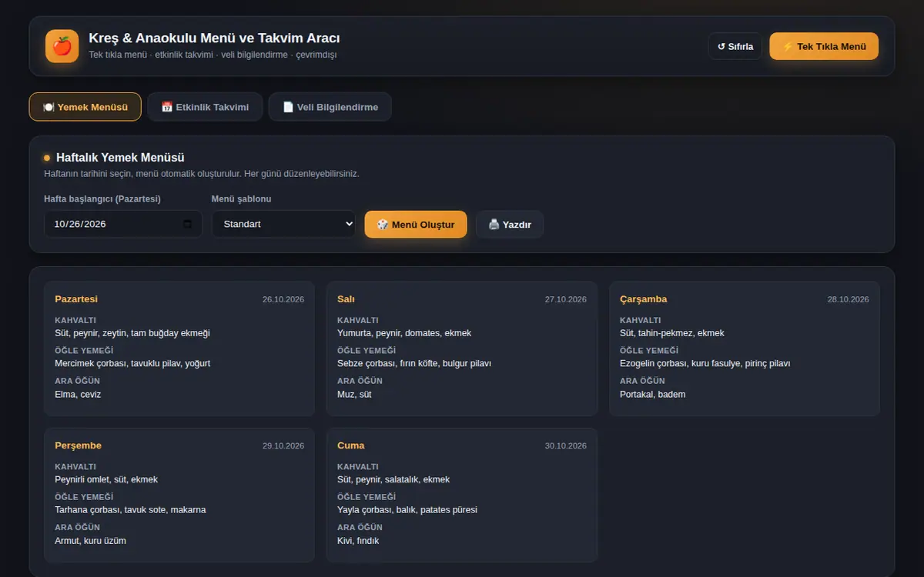Viewport: 924px width, 577px height.
Task: Click "Peynirli omlet, süt, ekmek"
Action: coord(106,479)
